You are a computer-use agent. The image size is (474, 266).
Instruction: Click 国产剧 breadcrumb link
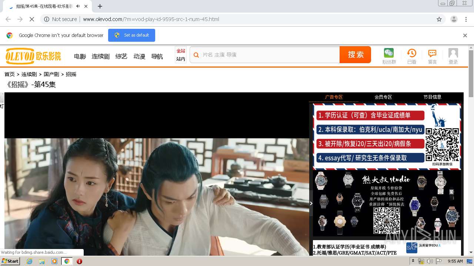pos(51,74)
